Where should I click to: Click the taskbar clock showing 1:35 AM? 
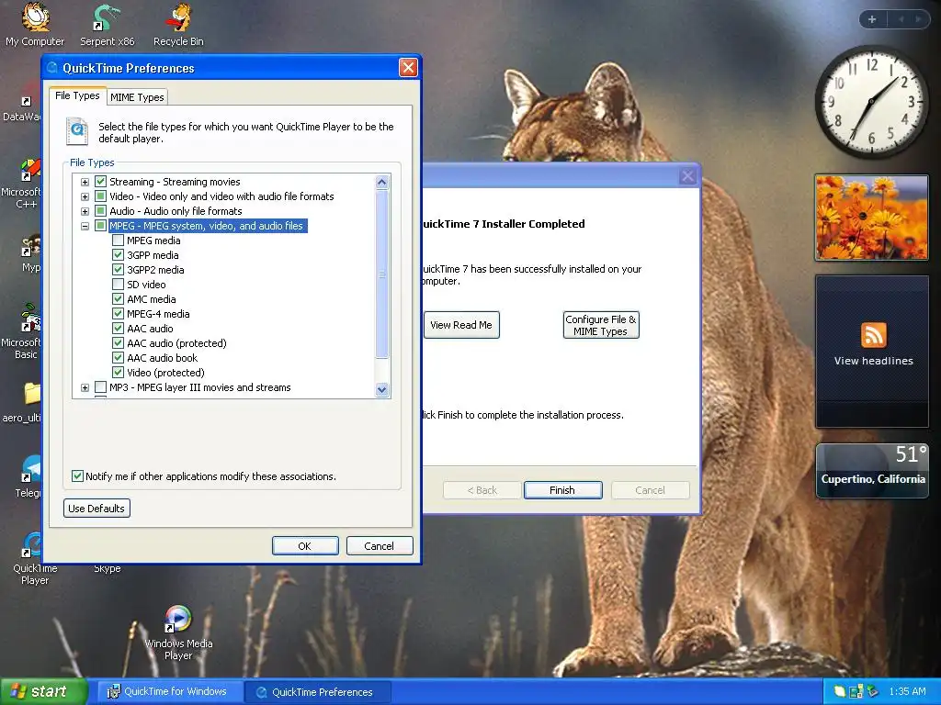[907, 691]
